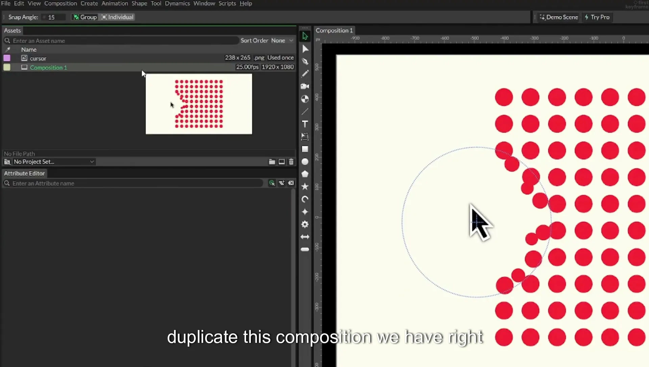Click the clear attribute search icon
649x367 pixels.
click(291, 183)
